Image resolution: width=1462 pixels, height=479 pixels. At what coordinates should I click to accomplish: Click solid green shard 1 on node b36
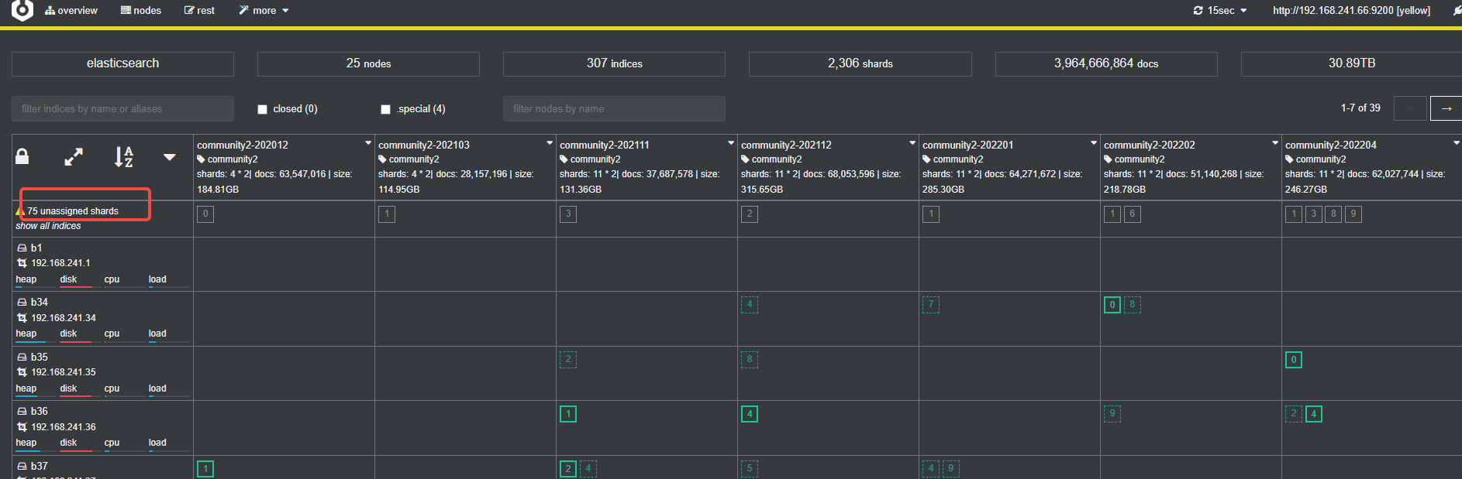click(x=568, y=414)
